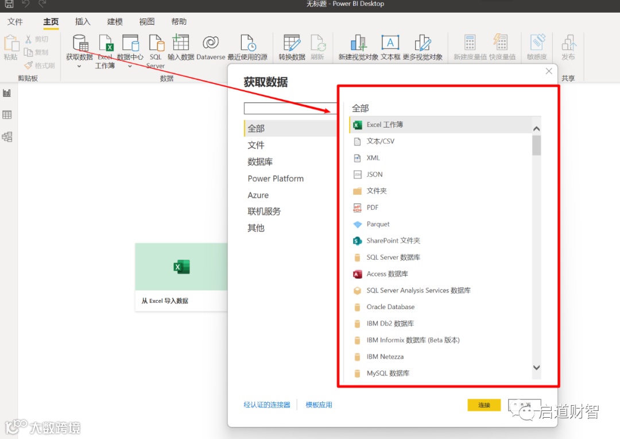Click the 快度量值 ribbon icon

pos(501,43)
